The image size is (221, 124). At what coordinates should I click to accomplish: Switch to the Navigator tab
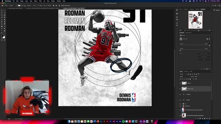203,9
